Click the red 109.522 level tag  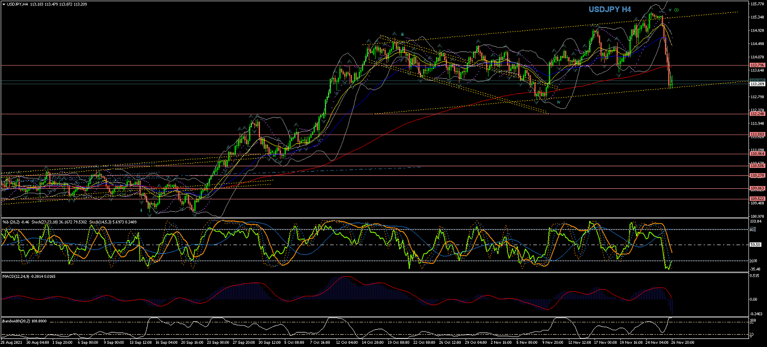click(757, 199)
